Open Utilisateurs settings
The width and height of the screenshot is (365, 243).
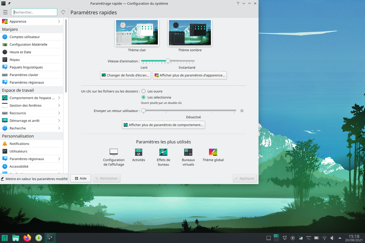tap(31, 151)
